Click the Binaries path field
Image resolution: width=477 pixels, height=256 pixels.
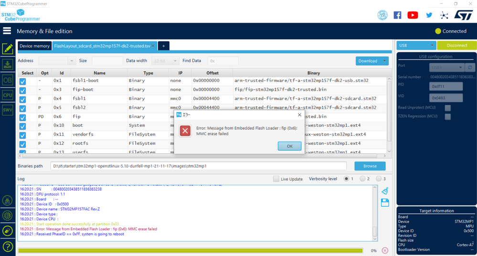(198, 166)
